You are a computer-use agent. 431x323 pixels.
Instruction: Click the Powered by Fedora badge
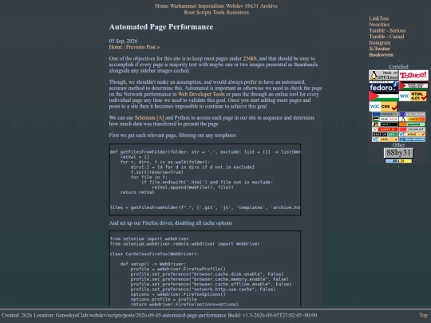[x=383, y=86]
